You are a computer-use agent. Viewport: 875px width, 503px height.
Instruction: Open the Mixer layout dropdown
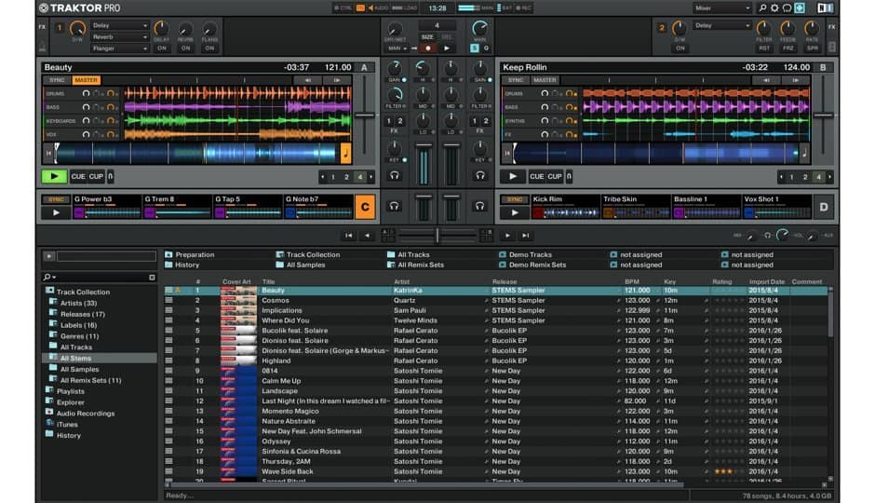coord(722,7)
